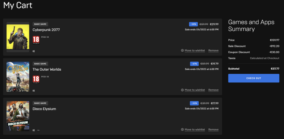Remove Cyberpunk 2077 from the cart
284x139 pixels.
tap(213, 50)
